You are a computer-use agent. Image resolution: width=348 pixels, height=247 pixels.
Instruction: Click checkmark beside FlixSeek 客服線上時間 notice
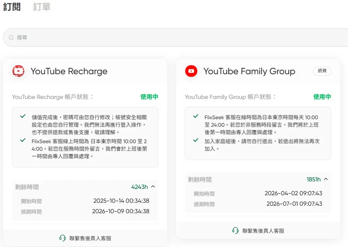coord(23,140)
